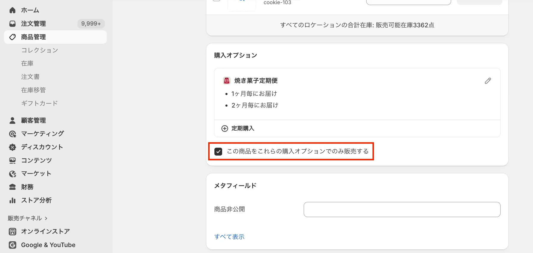Image resolution: width=533 pixels, height=253 pixels.
Task: Click the plus icon beside 定期購入
Action: coord(225,129)
